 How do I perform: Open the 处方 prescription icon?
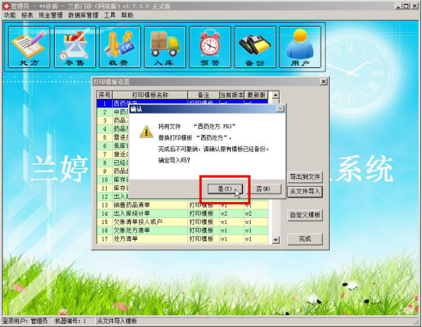pos(29,46)
